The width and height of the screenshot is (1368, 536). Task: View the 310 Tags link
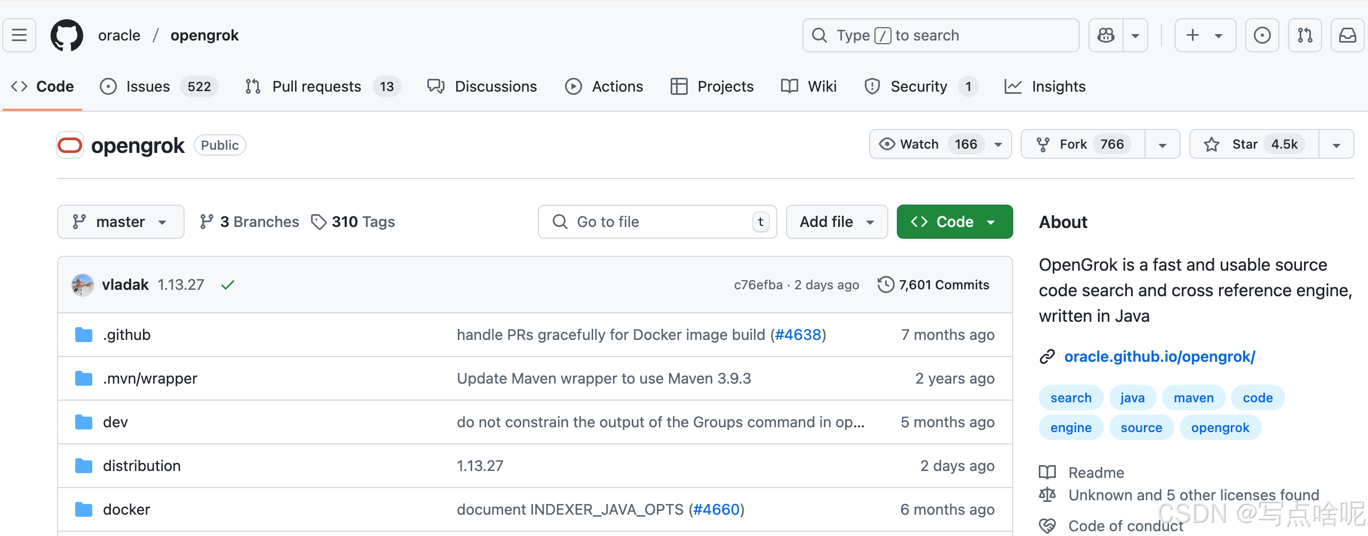pyautogui.click(x=353, y=222)
